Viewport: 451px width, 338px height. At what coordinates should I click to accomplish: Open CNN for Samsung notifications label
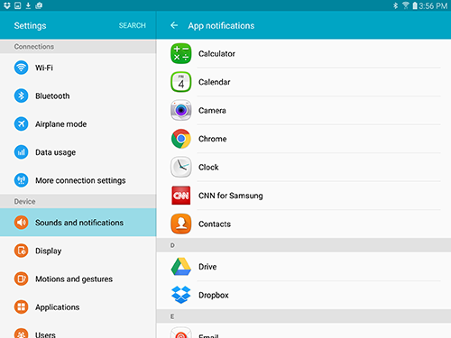[x=230, y=196]
